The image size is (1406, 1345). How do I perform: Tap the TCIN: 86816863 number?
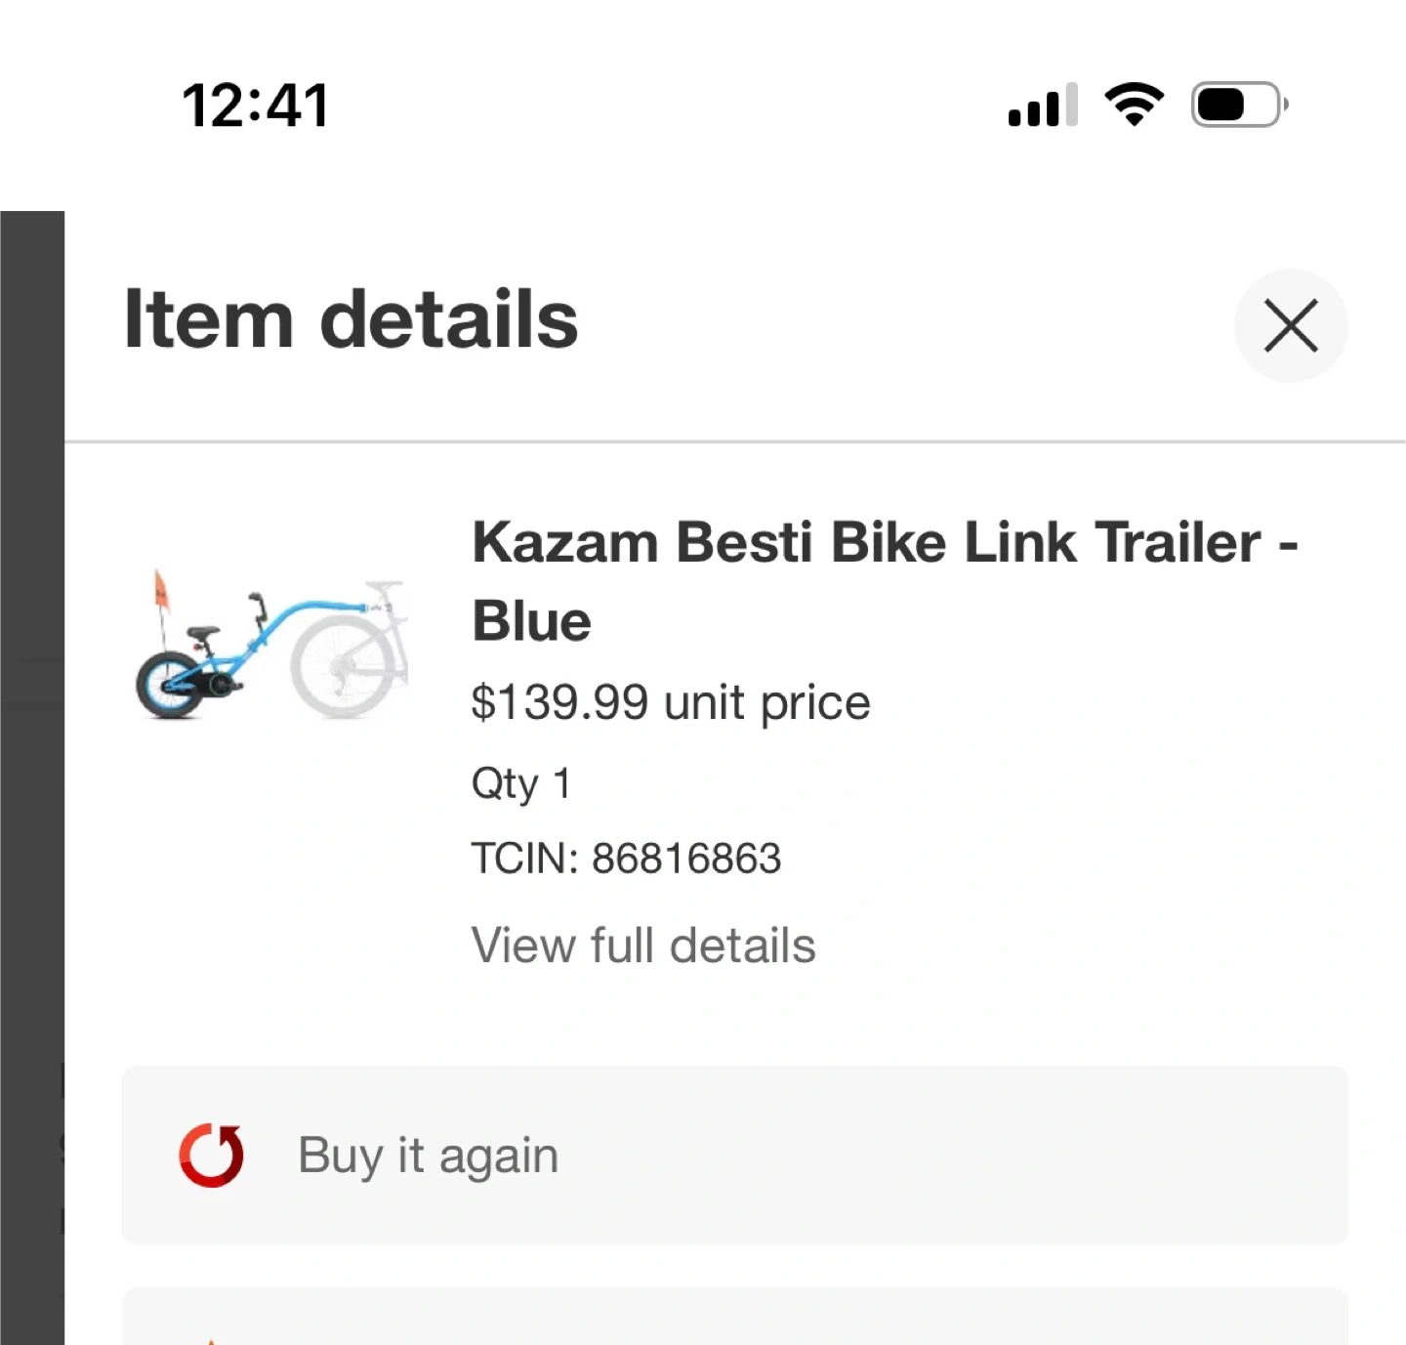click(626, 859)
